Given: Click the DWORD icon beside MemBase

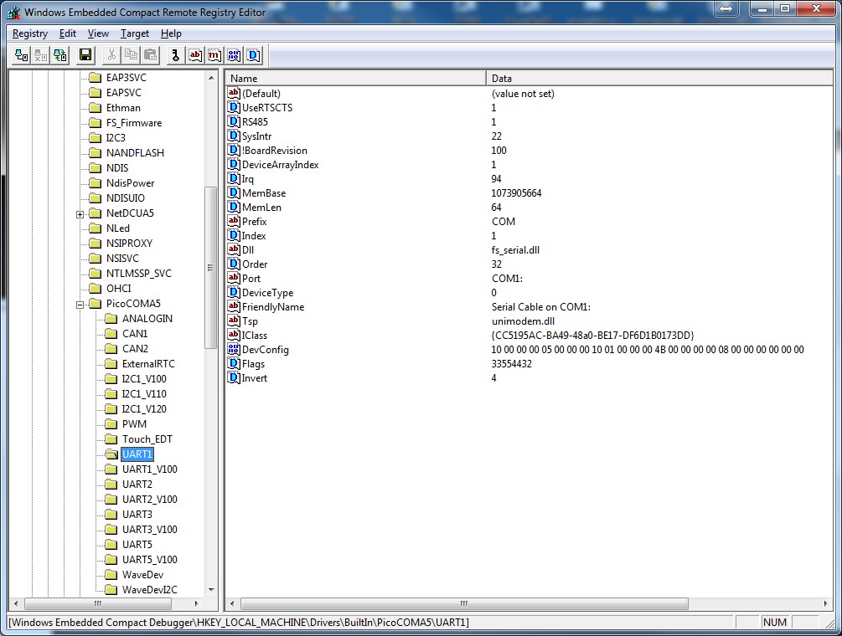Looking at the screenshot, I should 234,193.
